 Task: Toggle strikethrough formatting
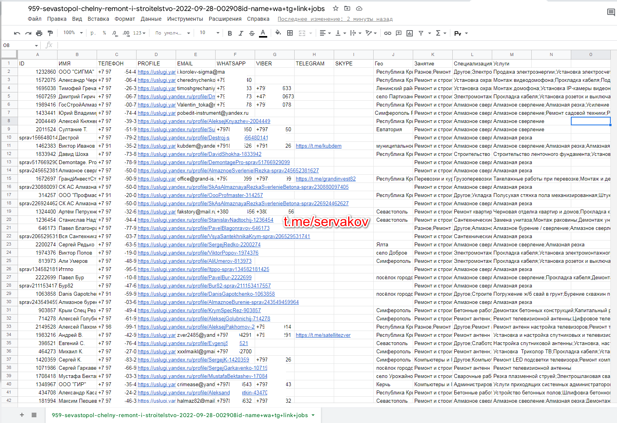pos(252,33)
